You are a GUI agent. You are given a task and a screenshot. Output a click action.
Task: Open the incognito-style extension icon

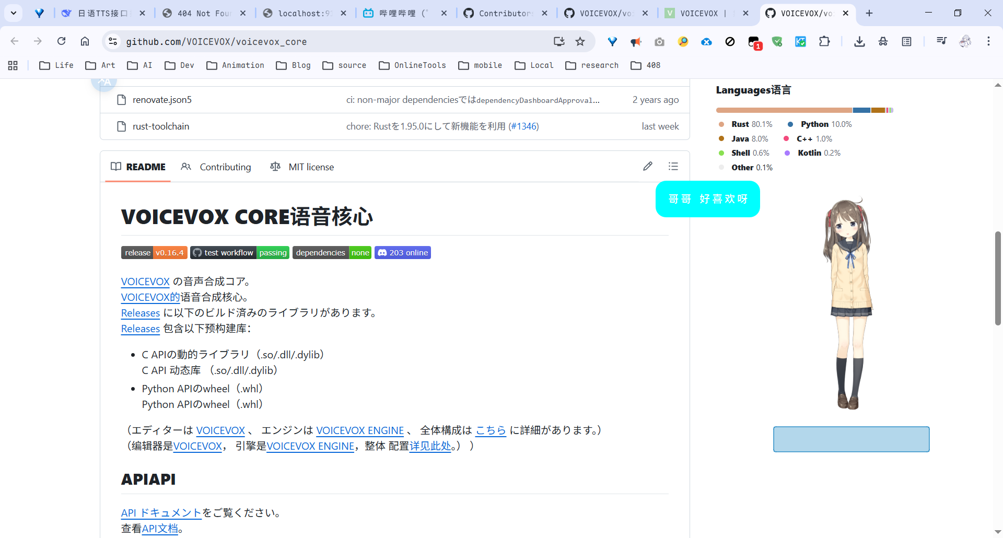[883, 41]
